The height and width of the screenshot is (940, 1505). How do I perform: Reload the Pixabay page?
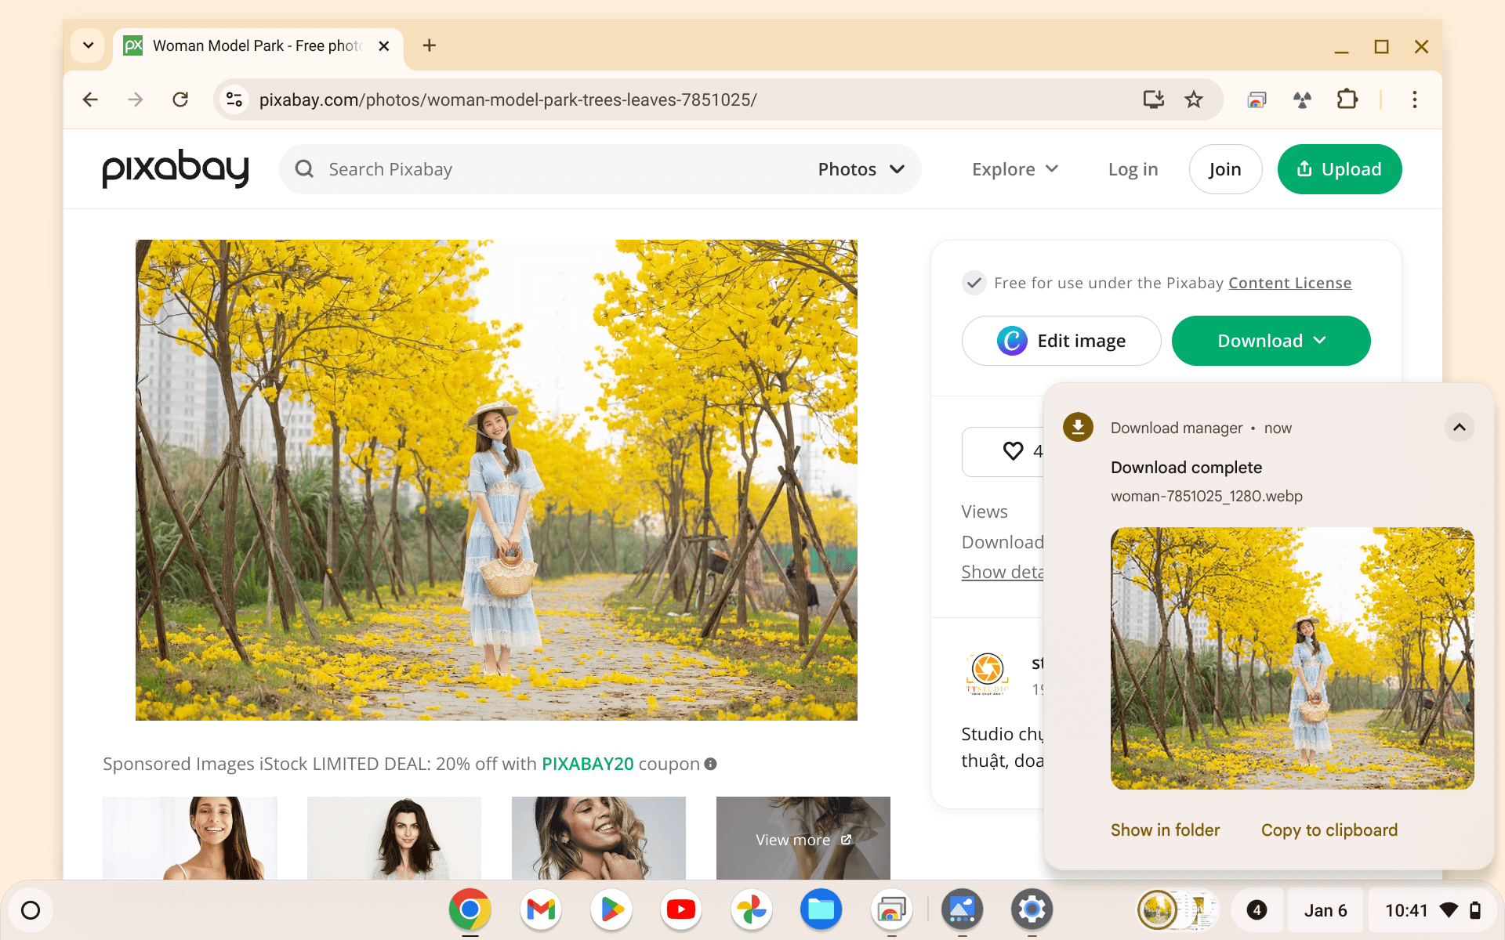pos(180,99)
